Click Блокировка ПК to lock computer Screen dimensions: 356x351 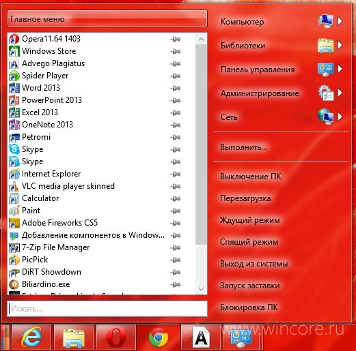click(x=249, y=307)
